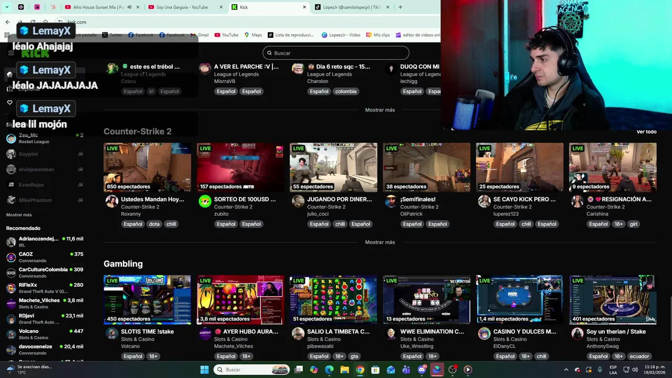Click OliPatrick's channel avatar
This screenshot has height=378, width=672.
tap(391, 201)
